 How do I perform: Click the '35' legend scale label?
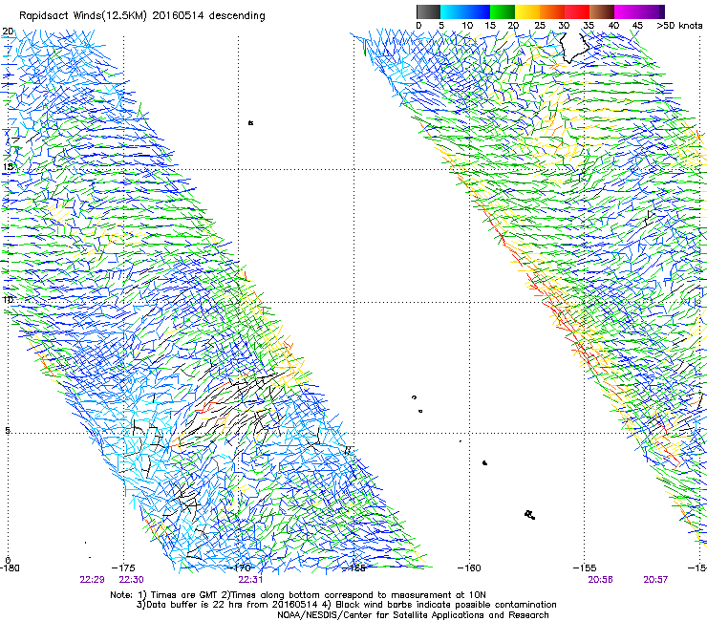(589, 25)
